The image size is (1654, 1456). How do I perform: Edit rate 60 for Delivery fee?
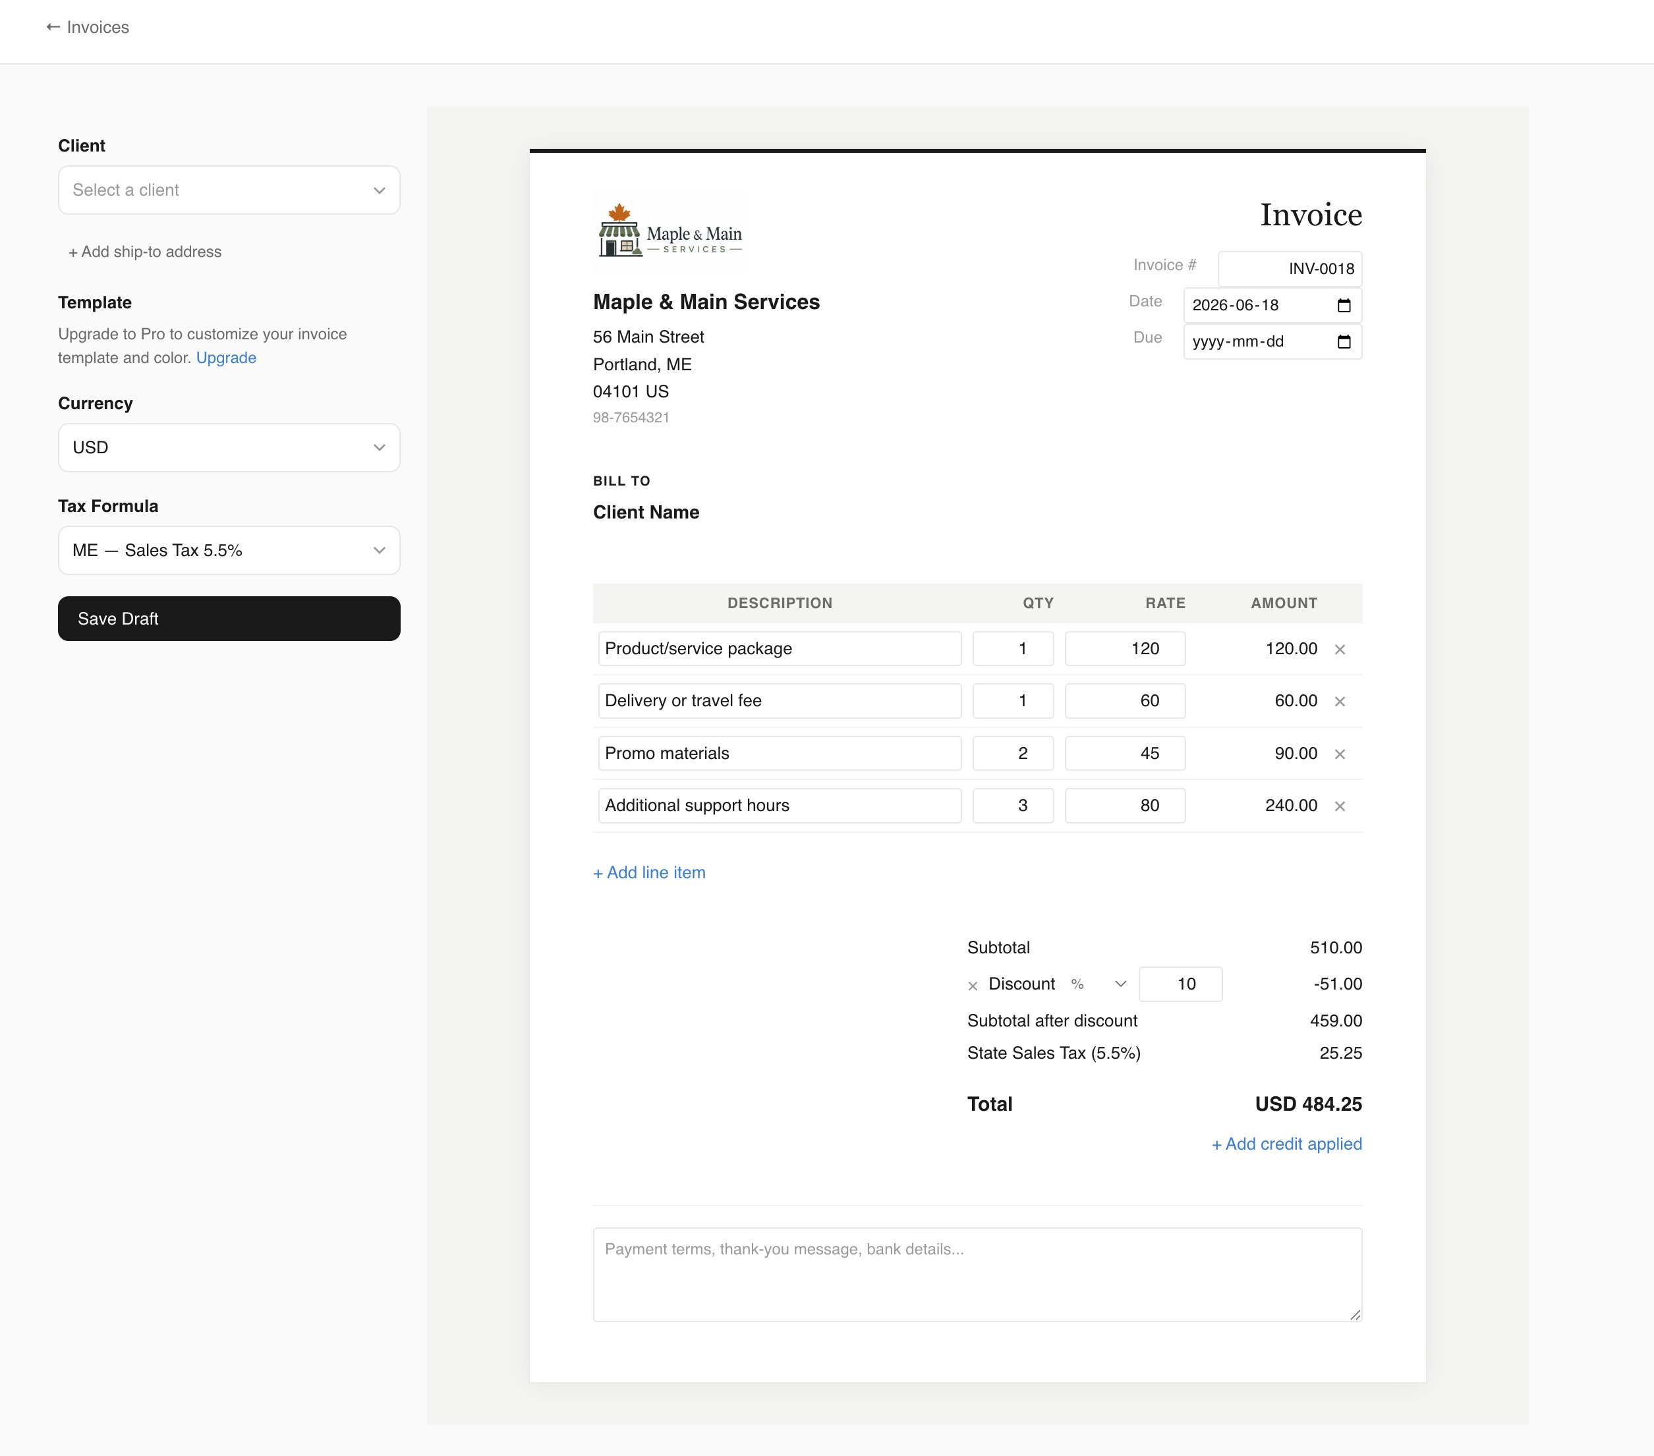[x=1125, y=700]
